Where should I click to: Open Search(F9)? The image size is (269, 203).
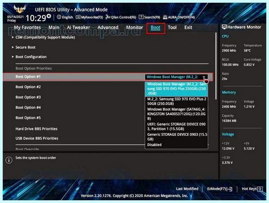149,17
